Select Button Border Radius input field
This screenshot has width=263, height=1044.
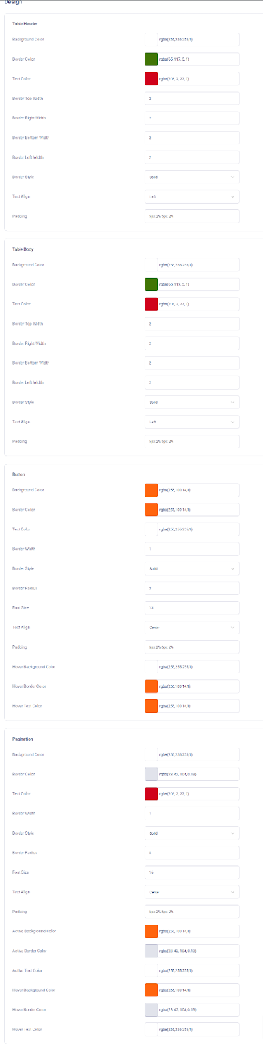coord(192,588)
